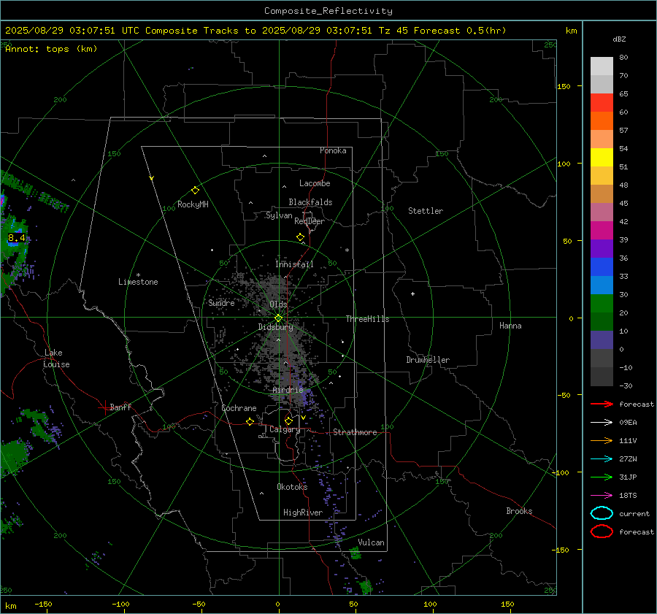Click the magenta 18TS arrow in legend
Viewport: 657px width, 614px height.
(602, 496)
